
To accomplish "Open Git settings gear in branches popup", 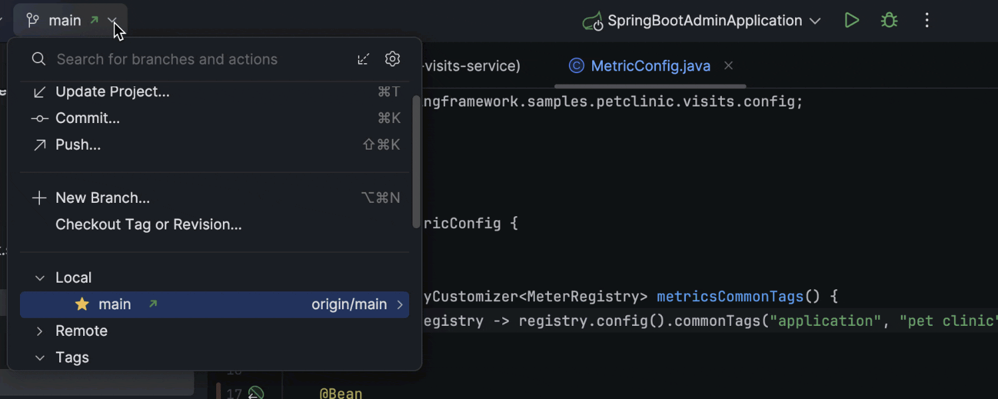I will tap(393, 59).
